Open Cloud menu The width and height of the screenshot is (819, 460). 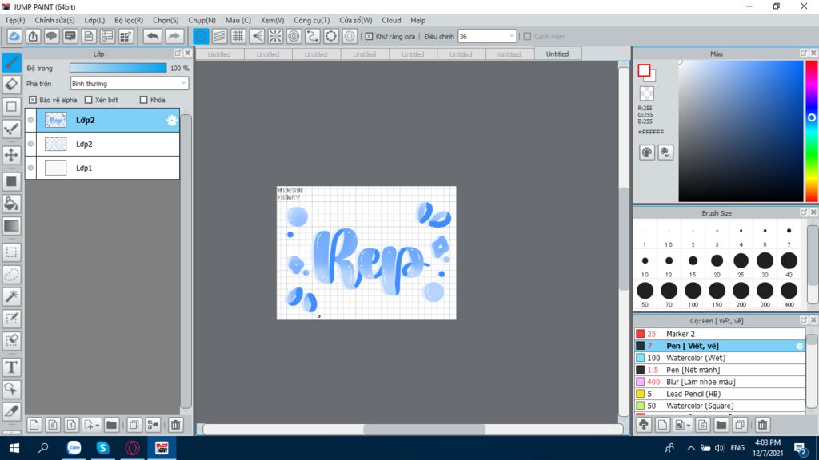point(391,20)
